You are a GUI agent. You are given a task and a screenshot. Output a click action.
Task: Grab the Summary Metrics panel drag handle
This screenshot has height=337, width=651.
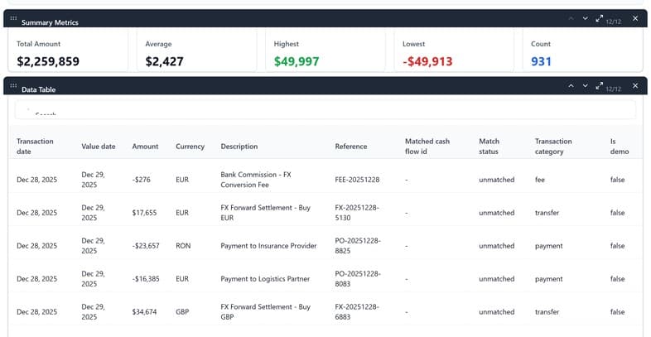pyautogui.click(x=13, y=18)
